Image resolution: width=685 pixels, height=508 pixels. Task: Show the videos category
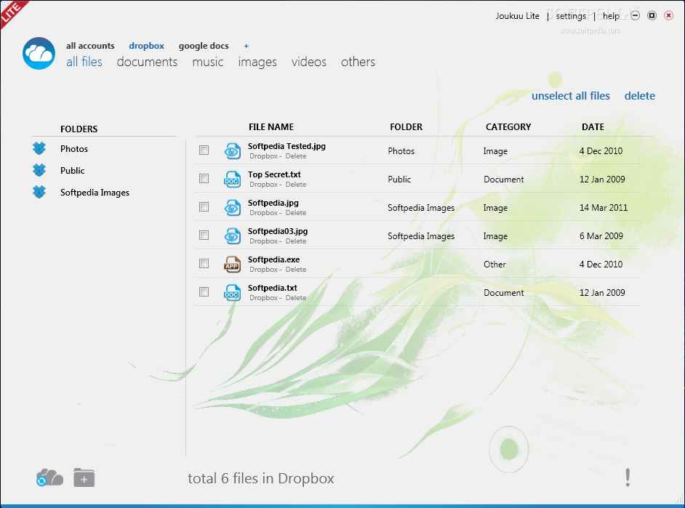point(309,62)
